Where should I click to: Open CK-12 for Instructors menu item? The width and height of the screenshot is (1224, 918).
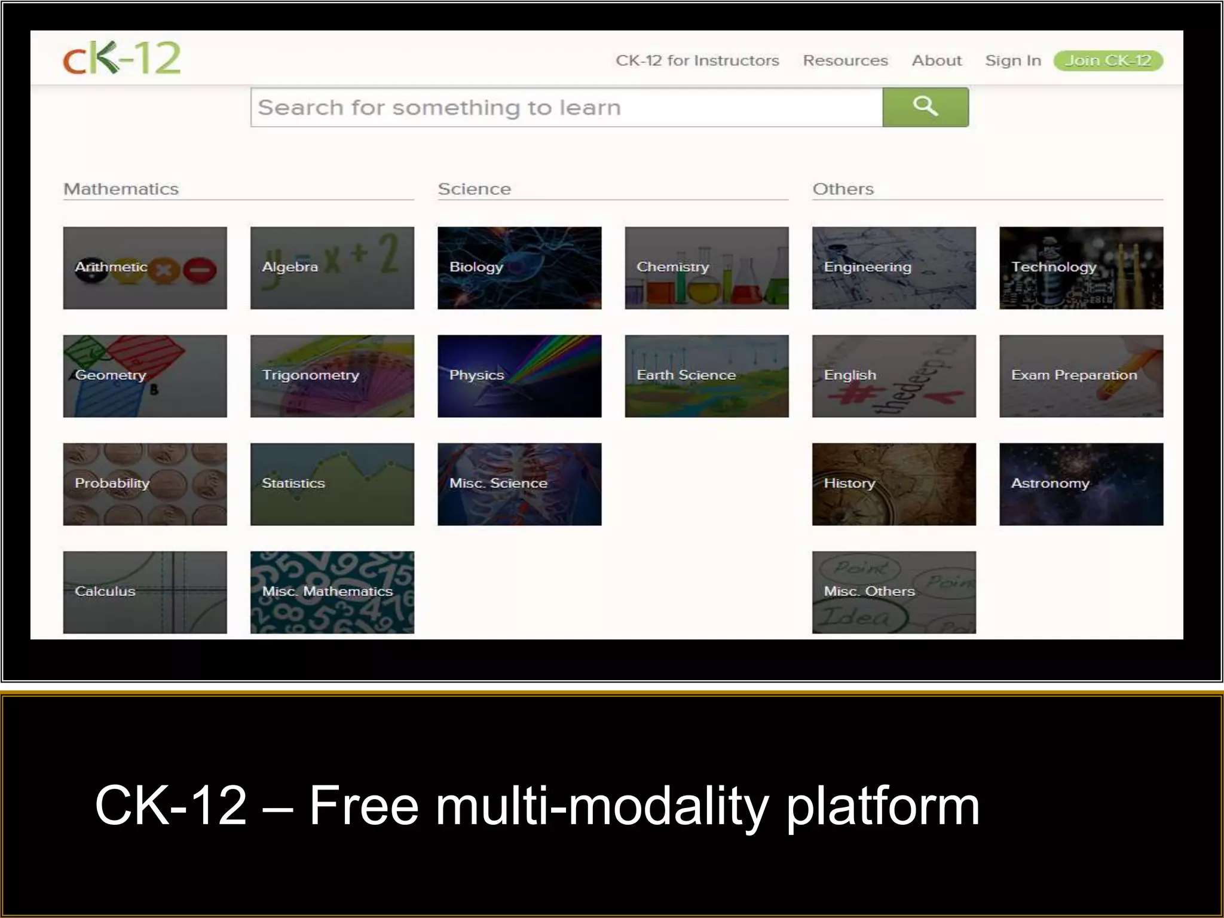pyautogui.click(x=697, y=60)
